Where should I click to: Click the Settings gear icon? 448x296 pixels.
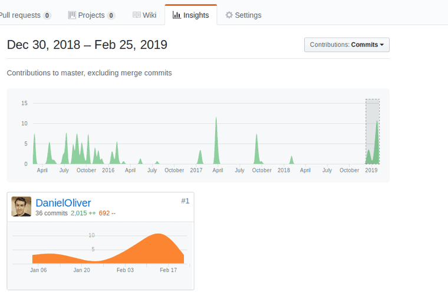pyautogui.click(x=229, y=15)
